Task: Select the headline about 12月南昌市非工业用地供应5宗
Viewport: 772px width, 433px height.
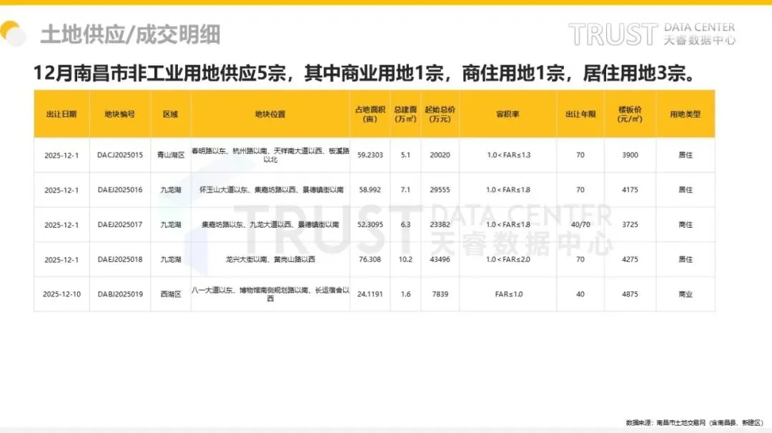Action: point(365,73)
